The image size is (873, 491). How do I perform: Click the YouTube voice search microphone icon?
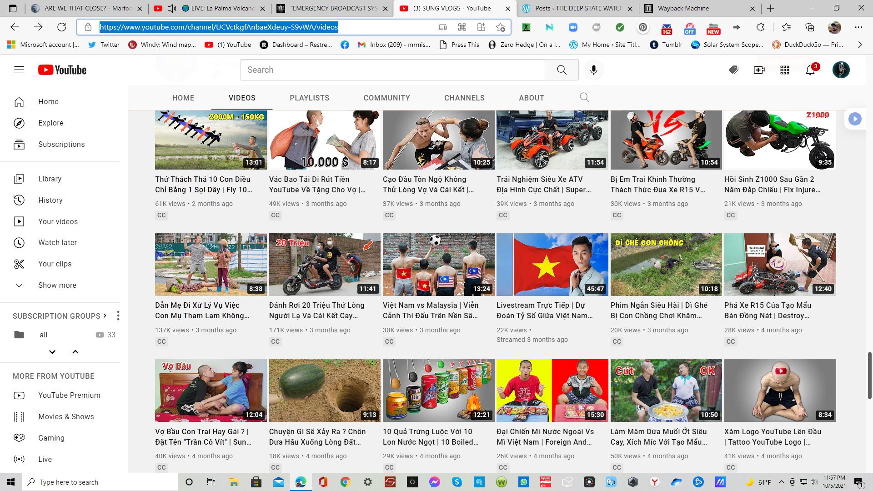click(x=593, y=70)
